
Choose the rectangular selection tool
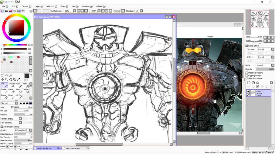coord(3,75)
